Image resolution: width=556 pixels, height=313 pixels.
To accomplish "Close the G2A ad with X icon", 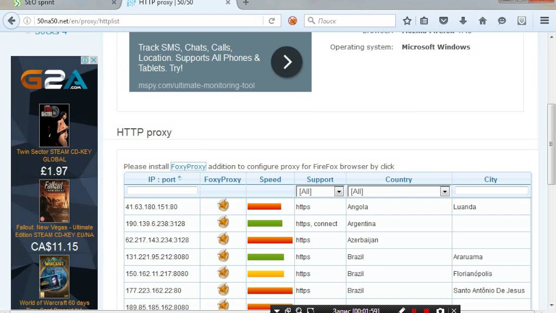I will pos(93,60).
